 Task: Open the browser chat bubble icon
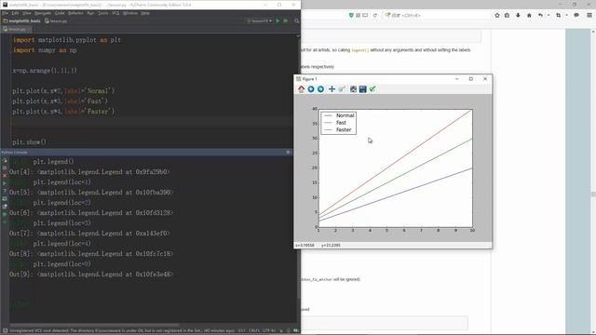click(x=576, y=15)
